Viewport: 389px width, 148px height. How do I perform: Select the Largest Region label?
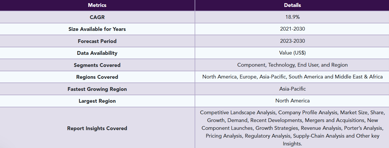pyautogui.click(x=97, y=101)
